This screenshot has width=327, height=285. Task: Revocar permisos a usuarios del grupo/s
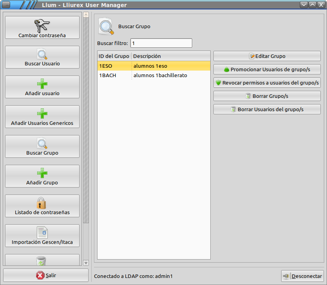point(267,83)
